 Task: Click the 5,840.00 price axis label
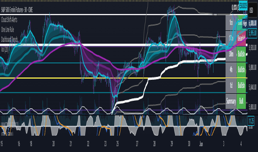(252, 87)
